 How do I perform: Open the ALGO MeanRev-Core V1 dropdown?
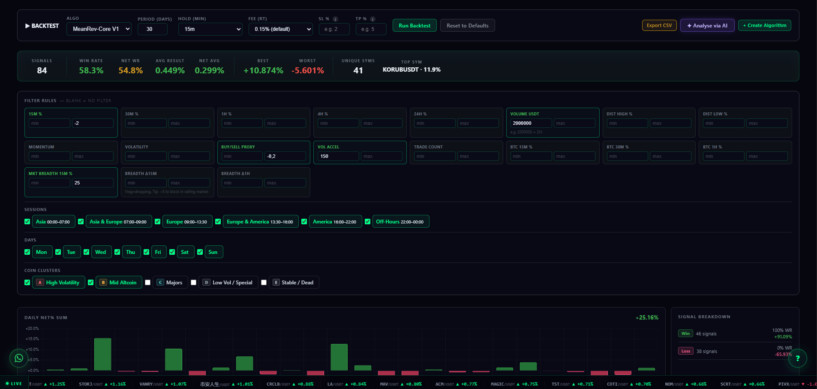click(99, 29)
